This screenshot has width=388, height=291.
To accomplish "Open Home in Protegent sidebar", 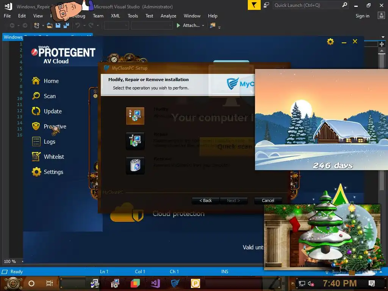I will (45, 81).
